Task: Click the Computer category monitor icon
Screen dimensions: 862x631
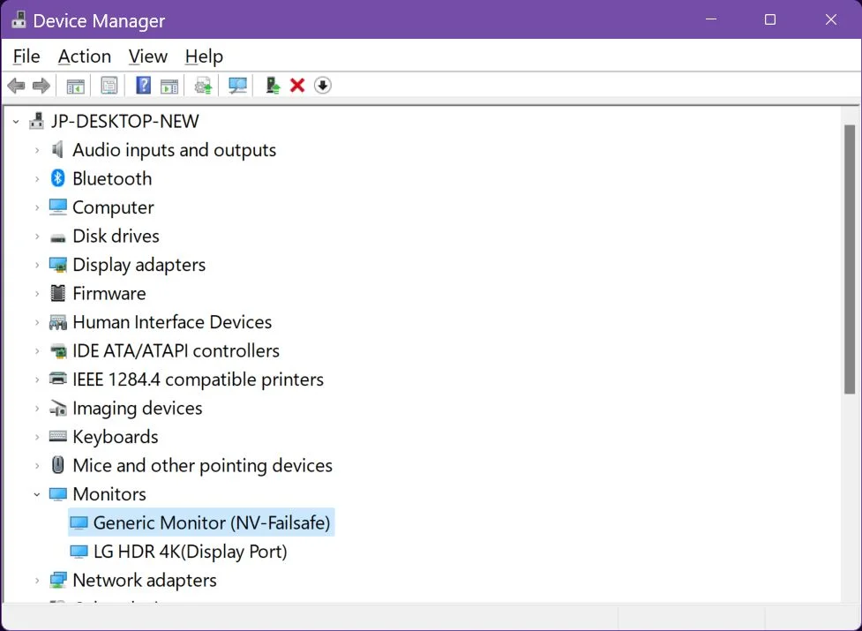Action: tap(57, 207)
